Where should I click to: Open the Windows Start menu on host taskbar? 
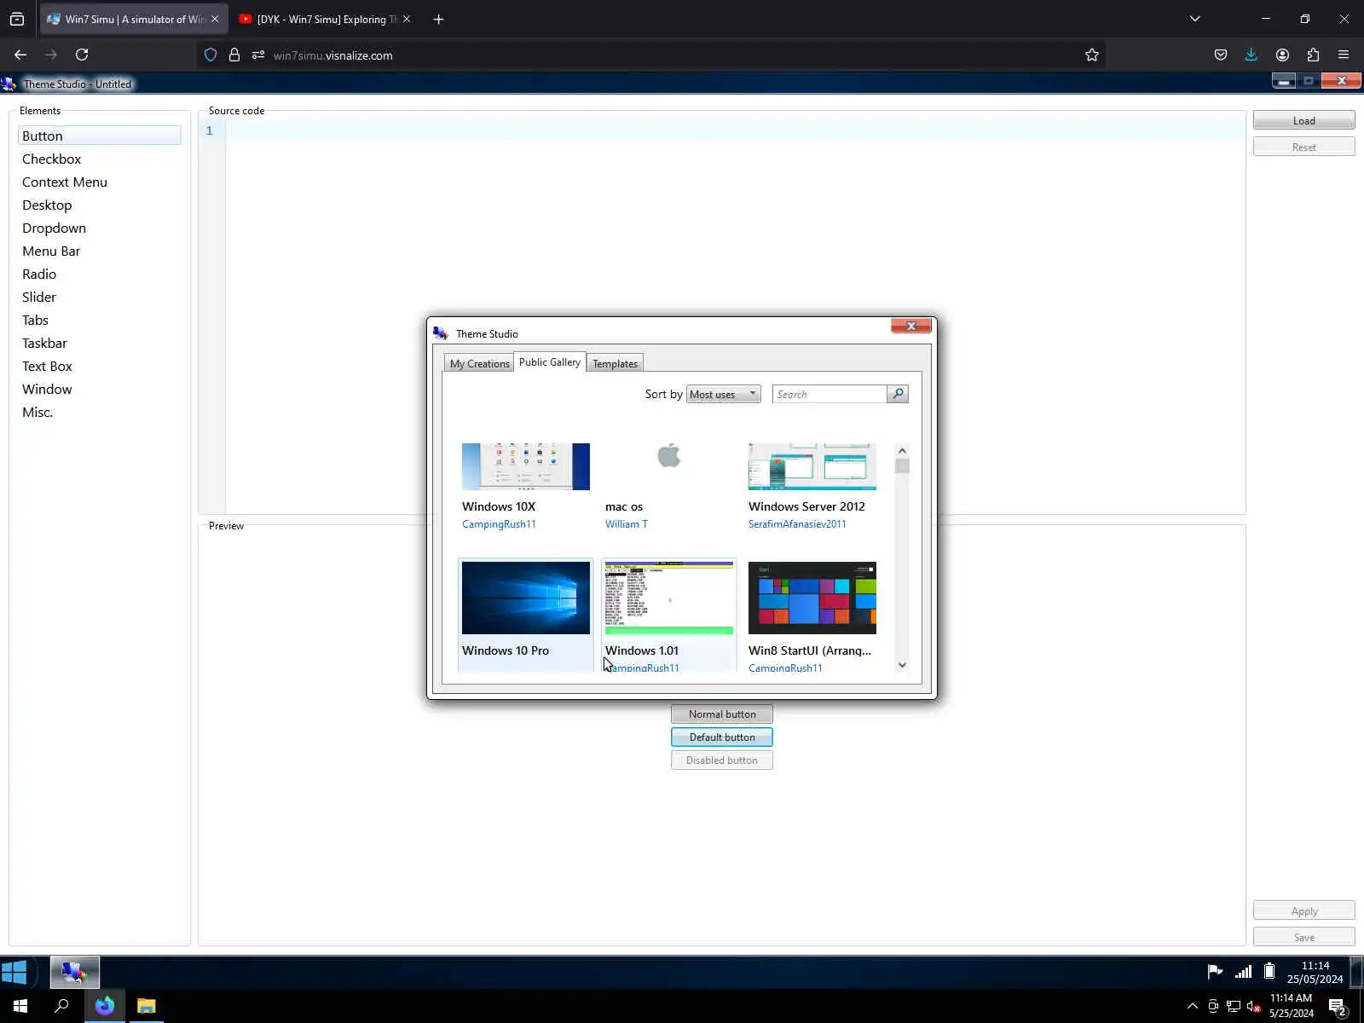pyautogui.click(x=20, y=1006)
